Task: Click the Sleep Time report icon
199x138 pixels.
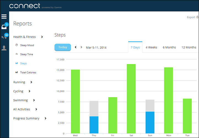Action: [17, 54]
